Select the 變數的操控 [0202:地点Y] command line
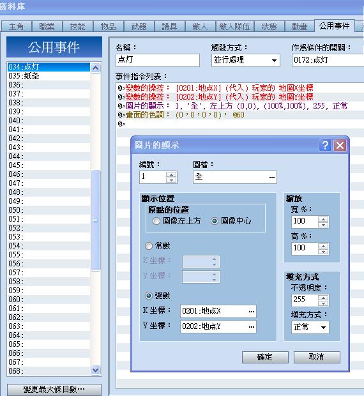 pos(240,97)
